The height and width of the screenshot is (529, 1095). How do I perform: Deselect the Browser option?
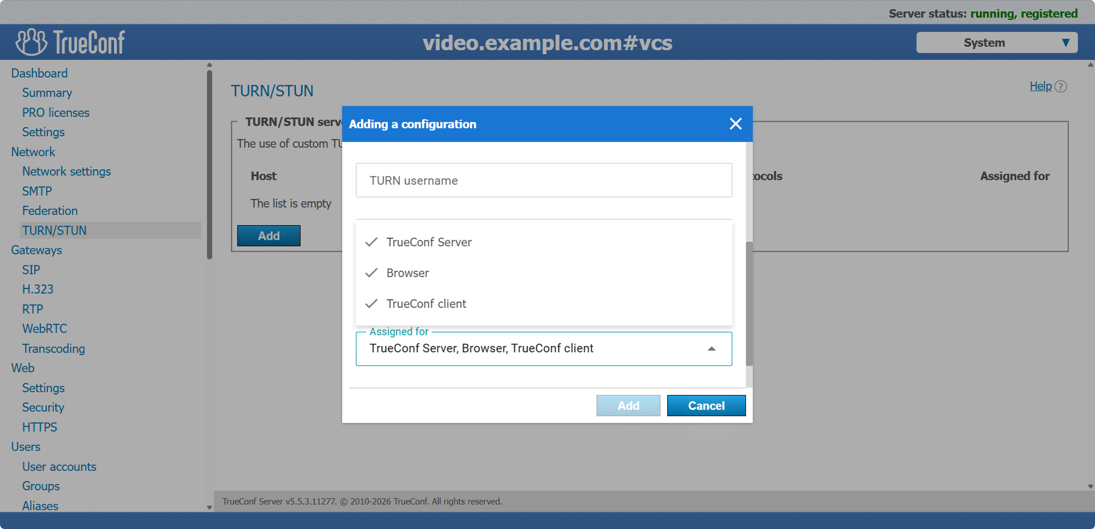pos(407,273)
